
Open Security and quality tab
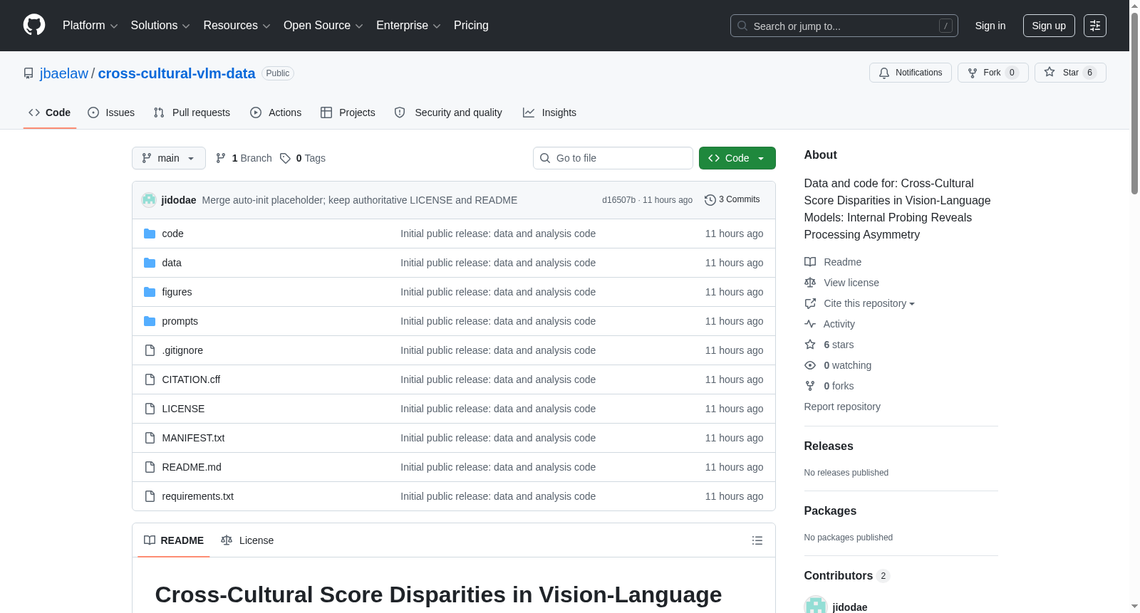click(448, 112)
